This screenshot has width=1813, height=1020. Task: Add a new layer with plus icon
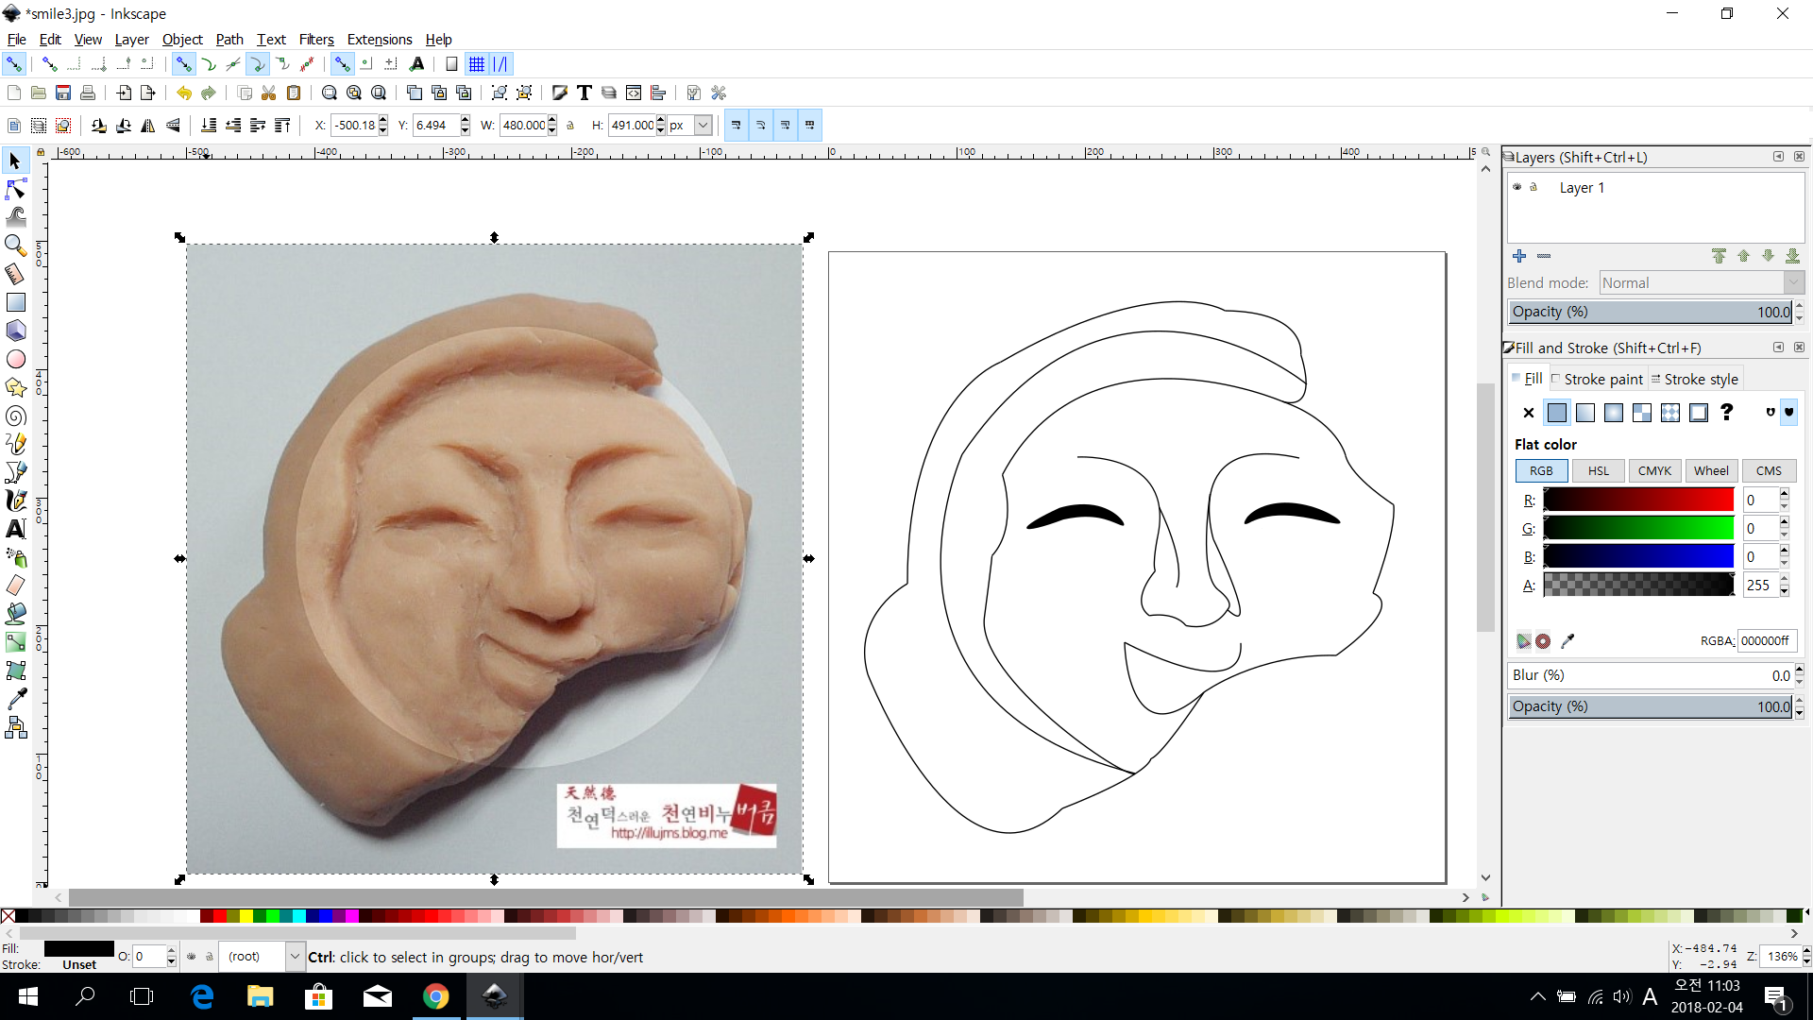pyautogui.click(x=1519, y=256)
